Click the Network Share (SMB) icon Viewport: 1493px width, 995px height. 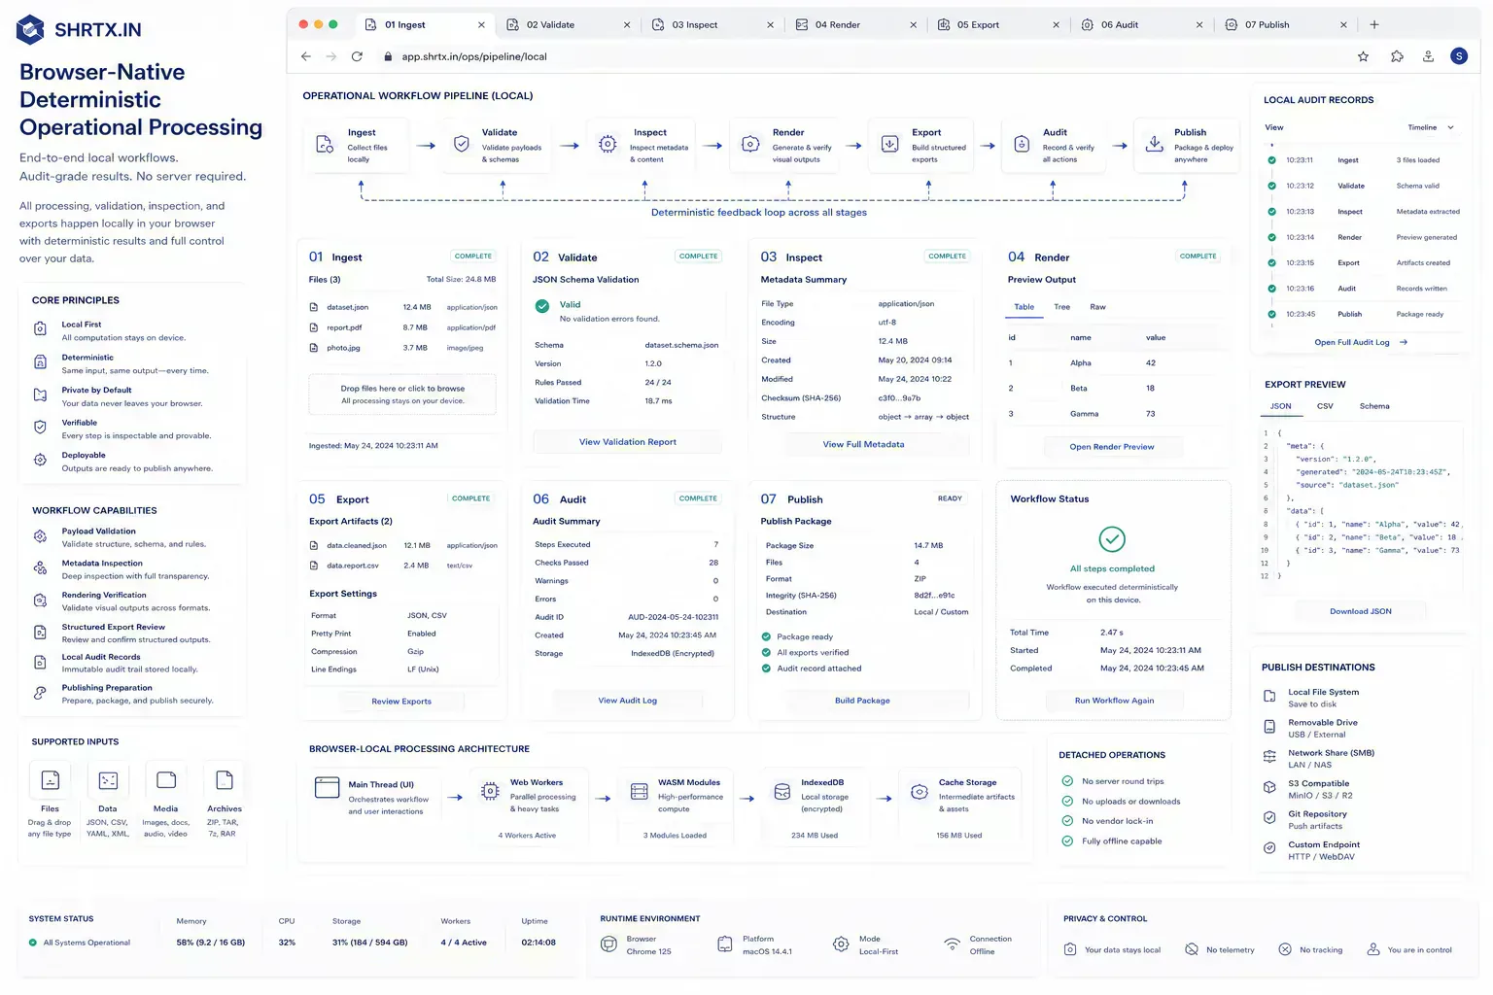coord(1269,756)
